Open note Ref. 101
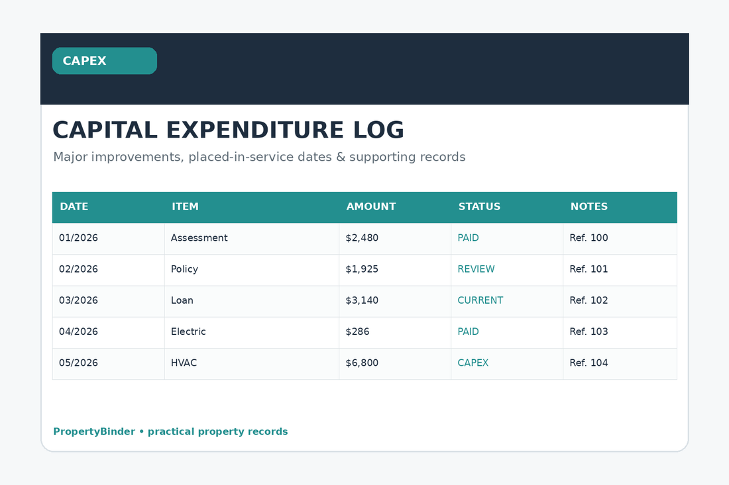The image size is (729, 485). point(589,269)
